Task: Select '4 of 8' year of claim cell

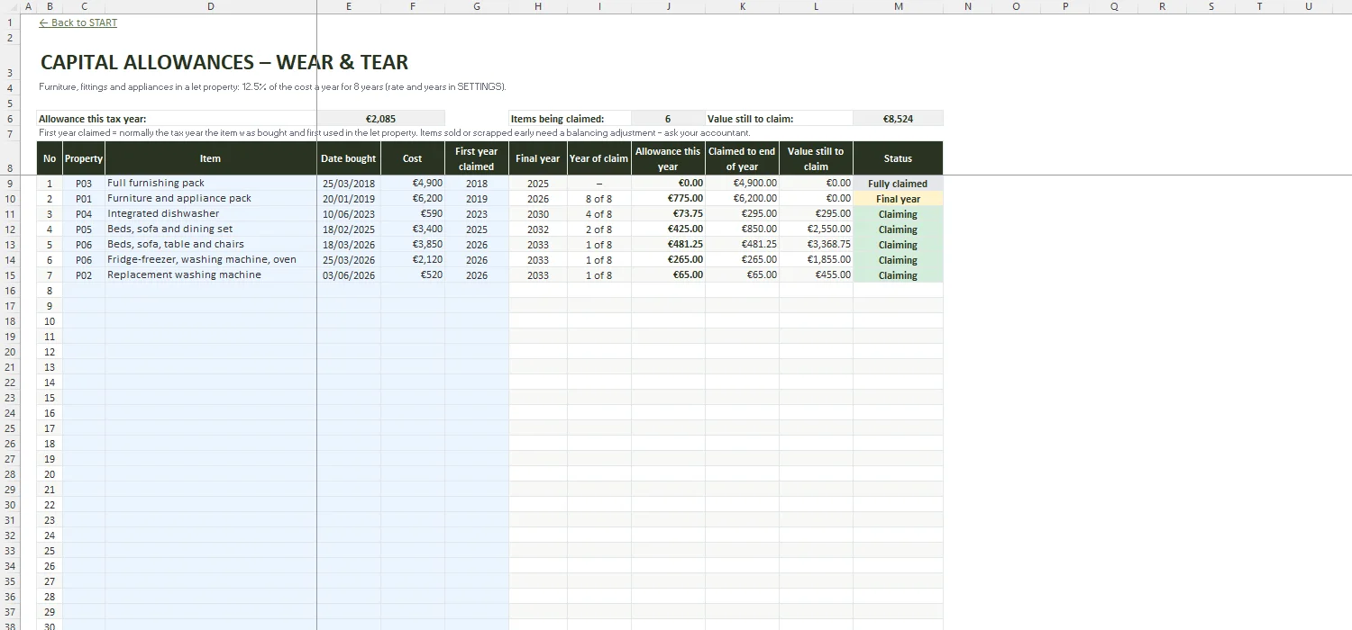Action: tap(599, 214)
